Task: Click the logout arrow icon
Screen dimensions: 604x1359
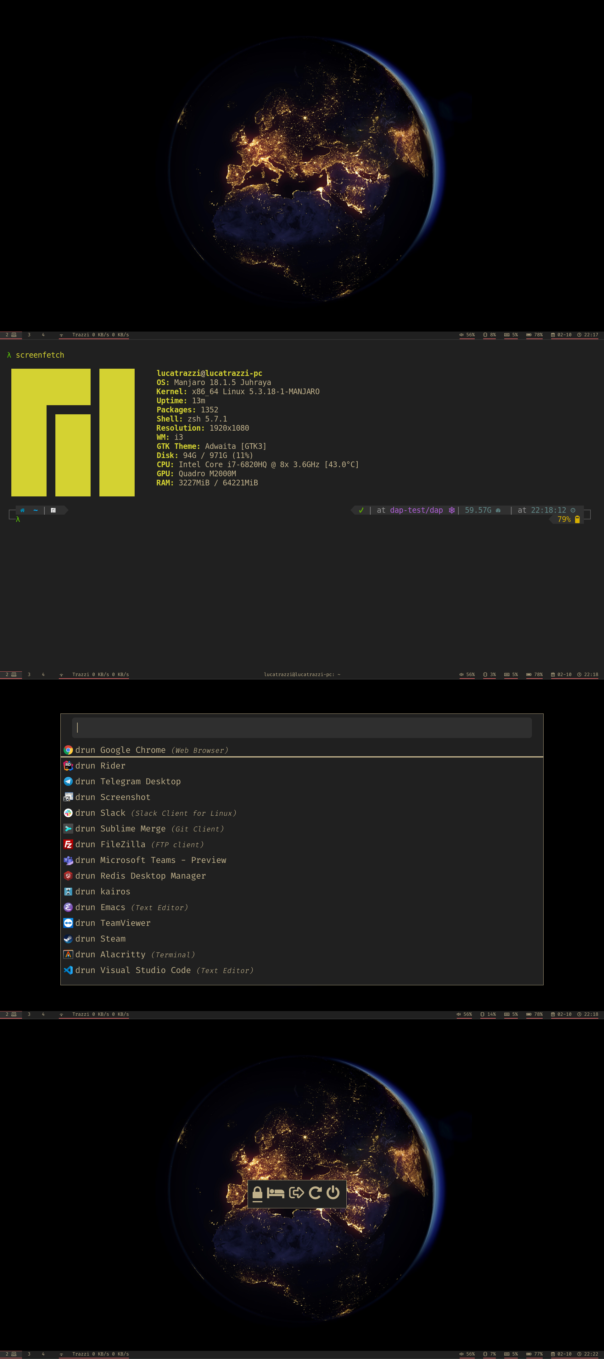Action: click(296, 1193)
